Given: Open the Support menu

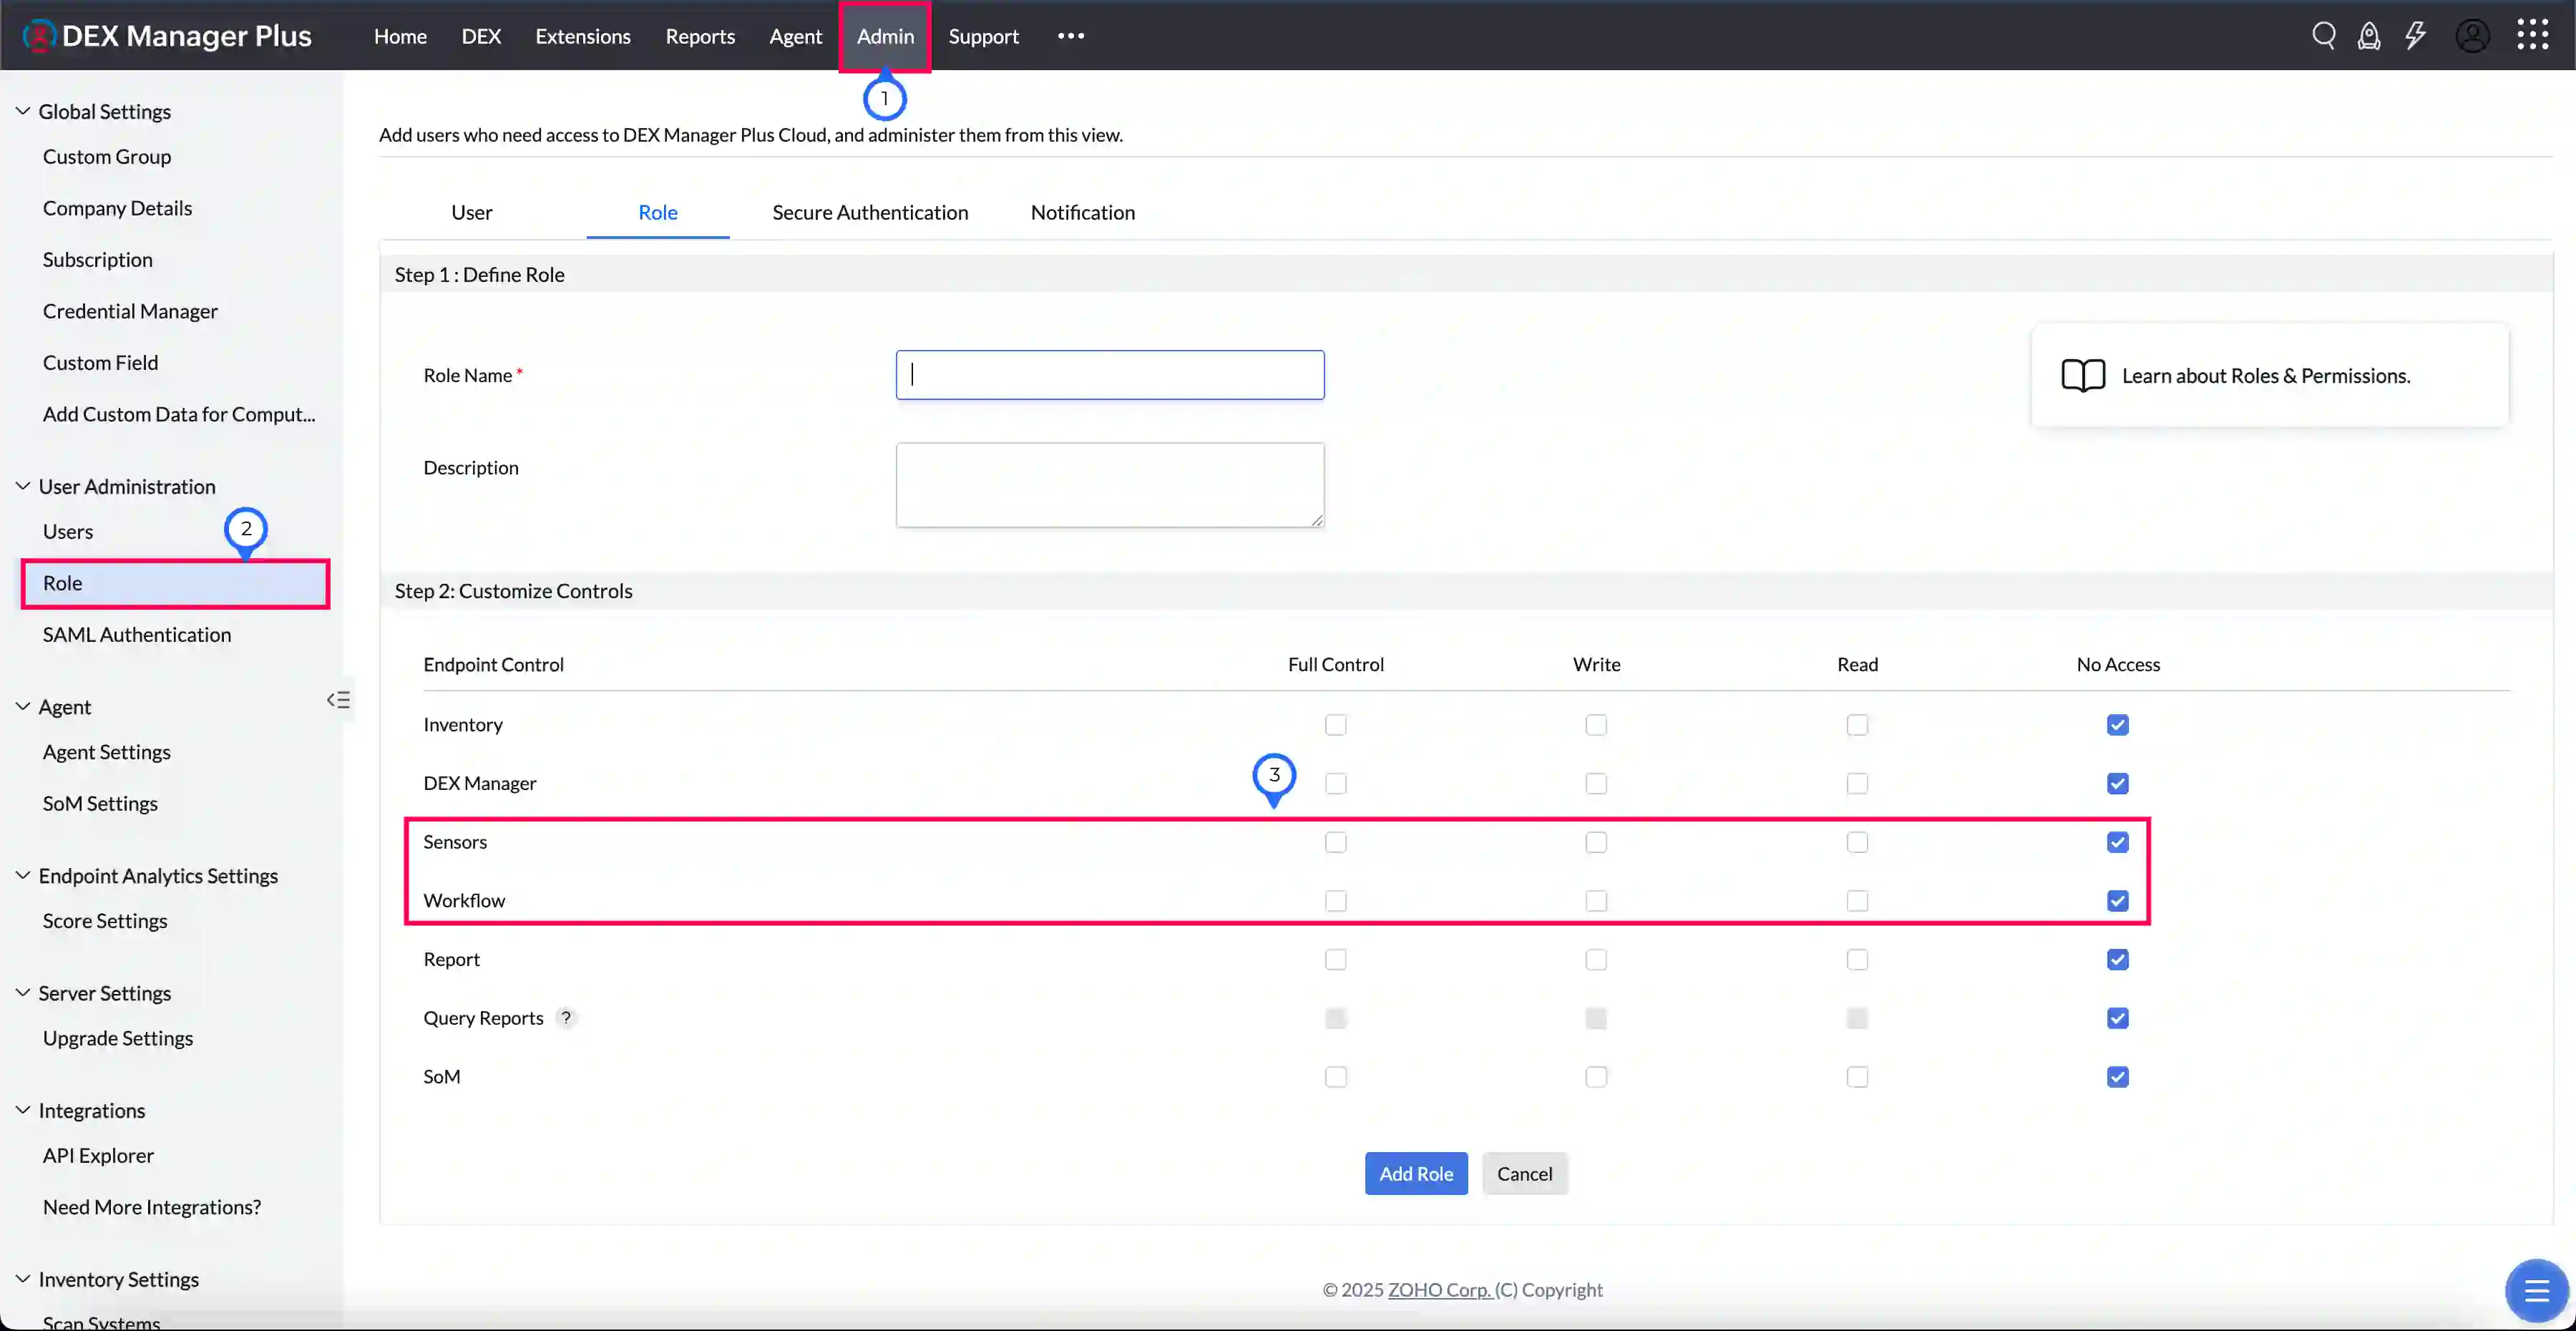Looking at the screenshot, I should pyautogui.click(x=984, y=36).
